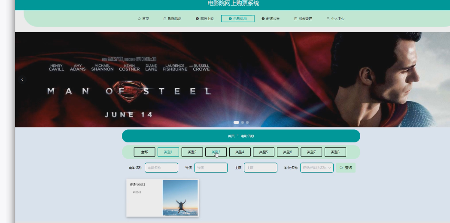Open the 影院名称 cinema name dropdown
The image size is (450, 223).
(x=317, y=168)
